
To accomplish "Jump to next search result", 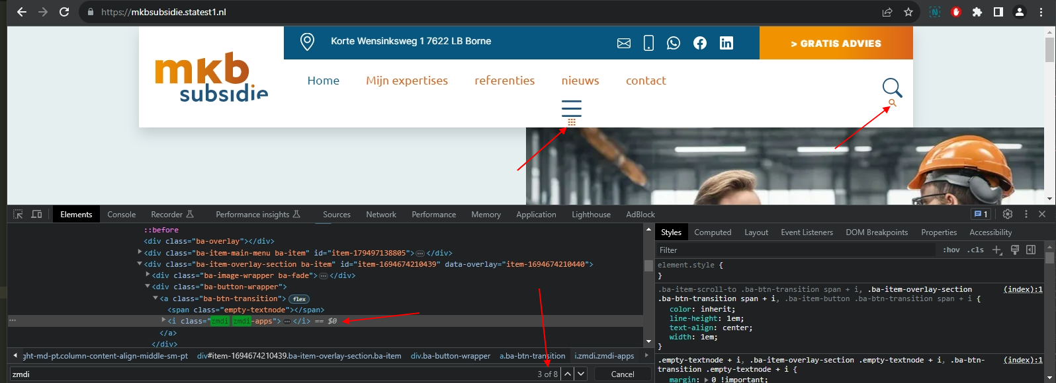I will pos(581,374).
